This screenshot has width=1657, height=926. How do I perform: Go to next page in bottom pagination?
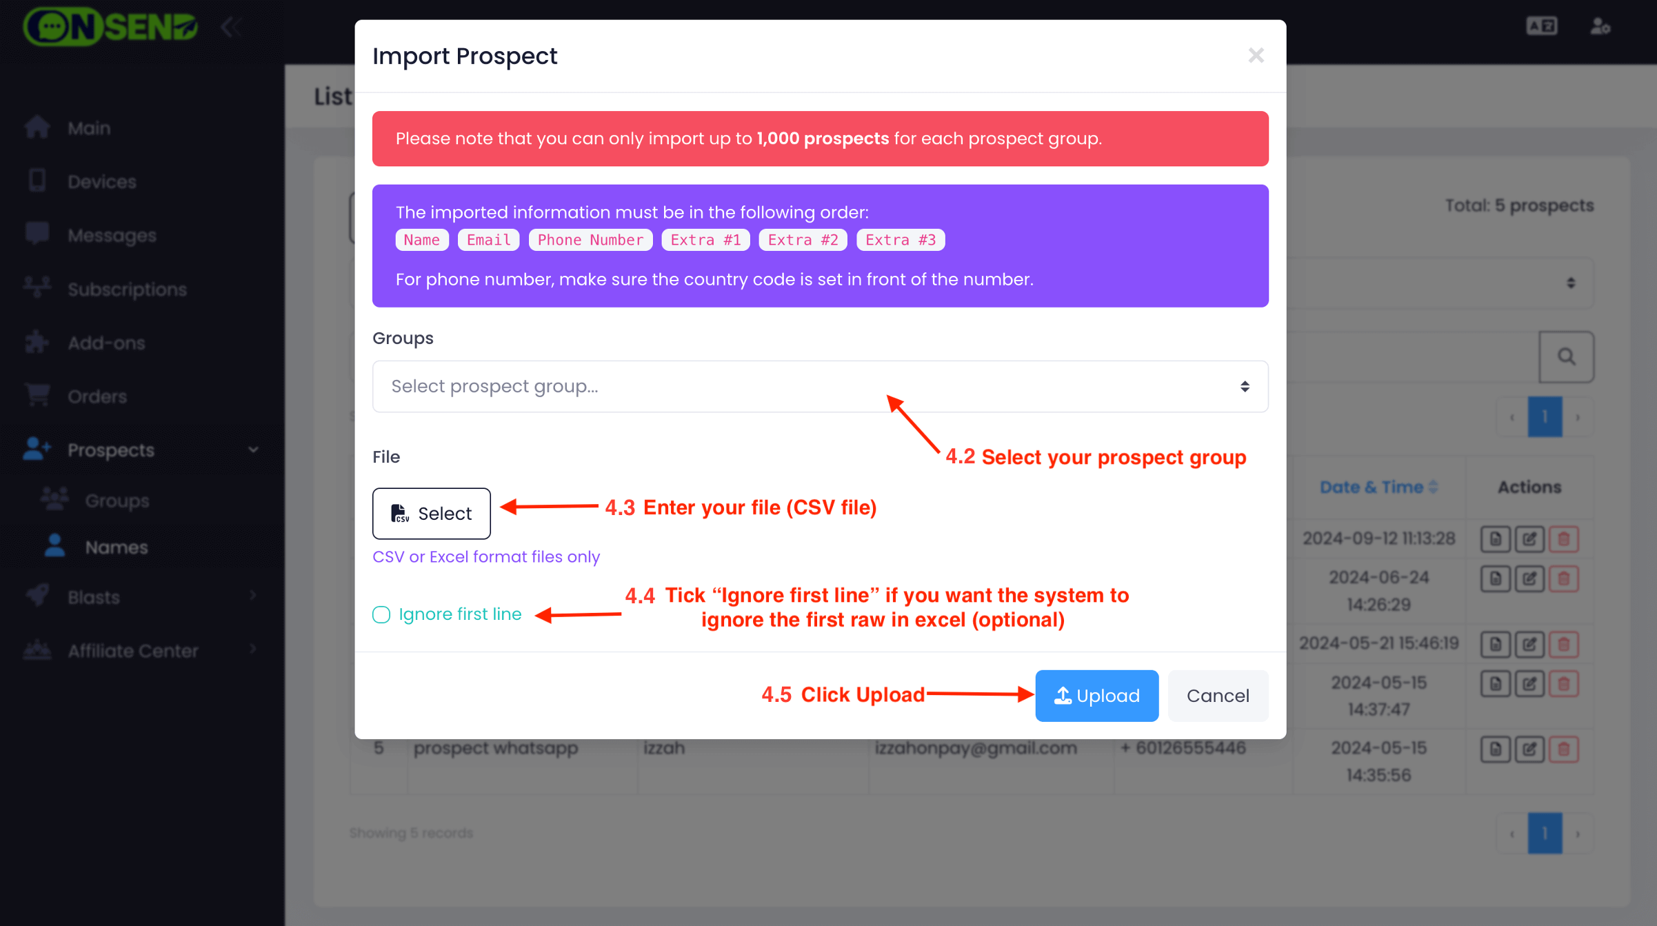pos(1578,833)
